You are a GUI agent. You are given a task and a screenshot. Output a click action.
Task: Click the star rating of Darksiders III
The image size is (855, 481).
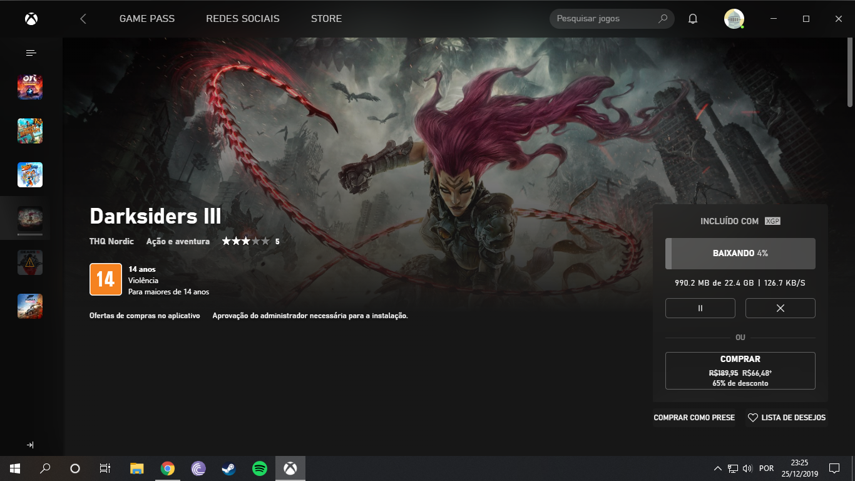tap(245, 241)
